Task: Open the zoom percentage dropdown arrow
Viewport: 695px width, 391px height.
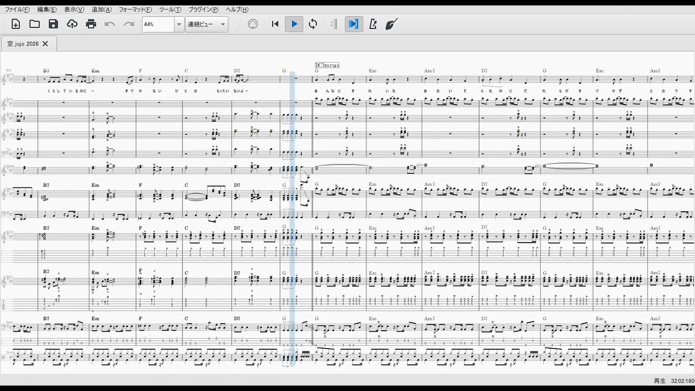Action: click(179, 24)
